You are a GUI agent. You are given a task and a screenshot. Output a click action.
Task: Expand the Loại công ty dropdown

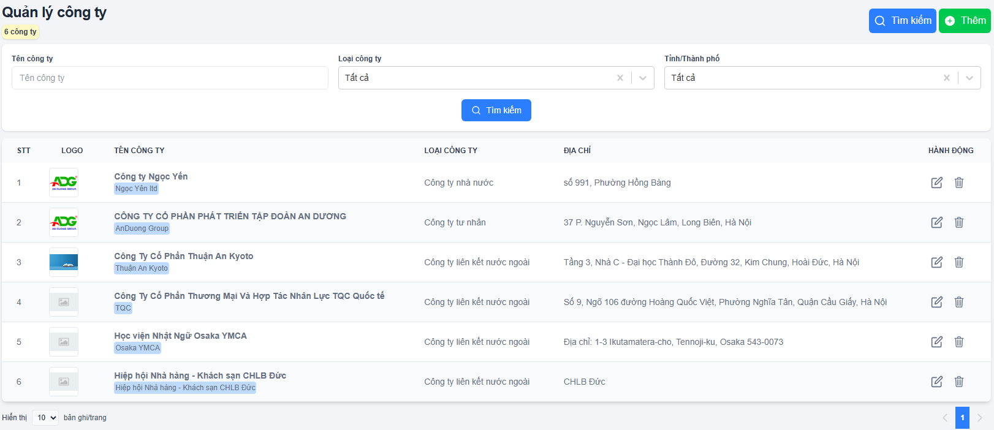pos(643,78)
